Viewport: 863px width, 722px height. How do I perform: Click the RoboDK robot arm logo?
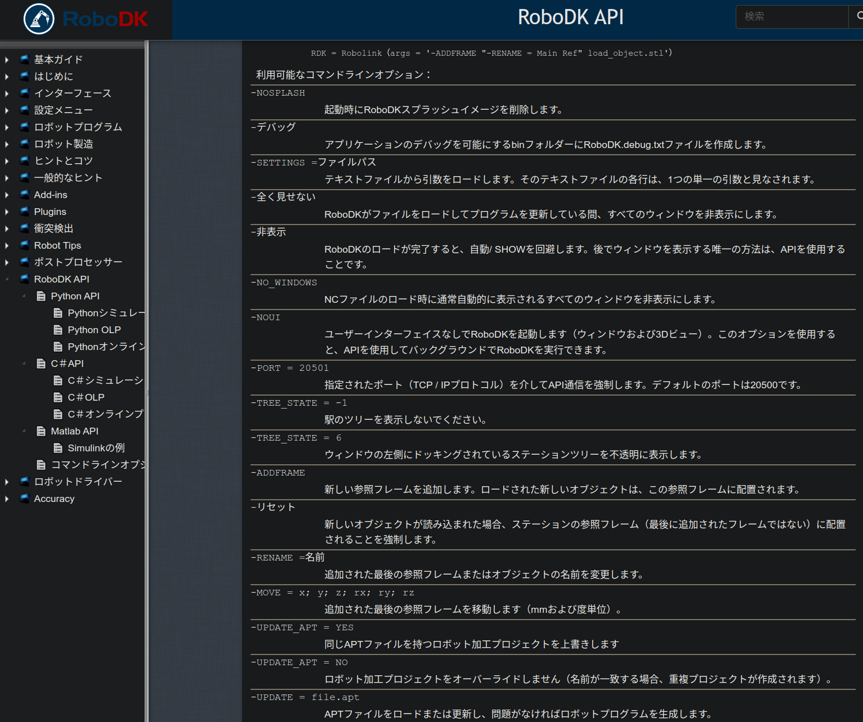39,19
